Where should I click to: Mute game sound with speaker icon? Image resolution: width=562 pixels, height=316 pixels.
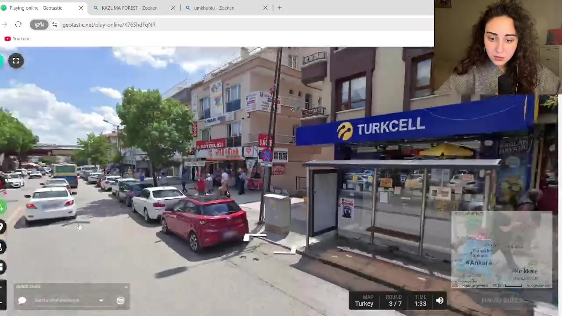tap(440, 301)
